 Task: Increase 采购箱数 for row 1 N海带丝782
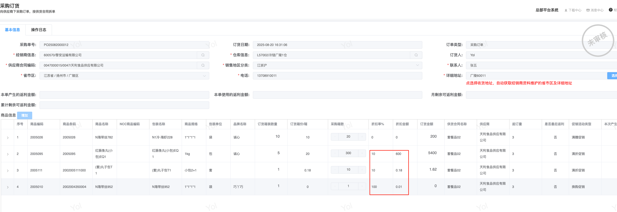point(362,137)
